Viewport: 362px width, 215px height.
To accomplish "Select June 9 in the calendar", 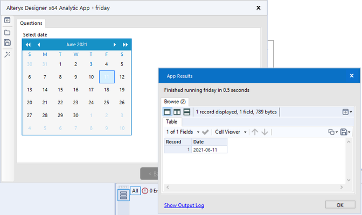I will (x=76, y=77).
